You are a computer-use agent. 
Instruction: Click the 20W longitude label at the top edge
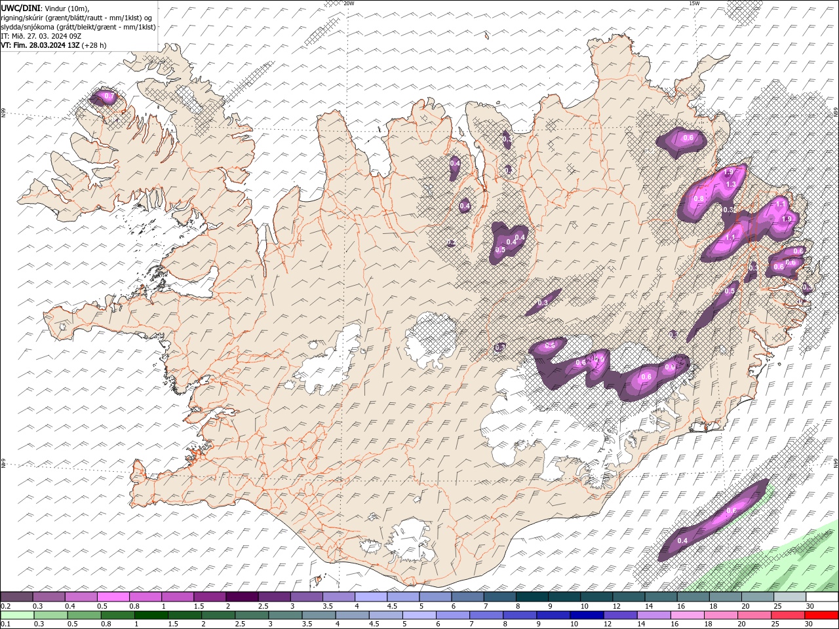pos(349,3)
